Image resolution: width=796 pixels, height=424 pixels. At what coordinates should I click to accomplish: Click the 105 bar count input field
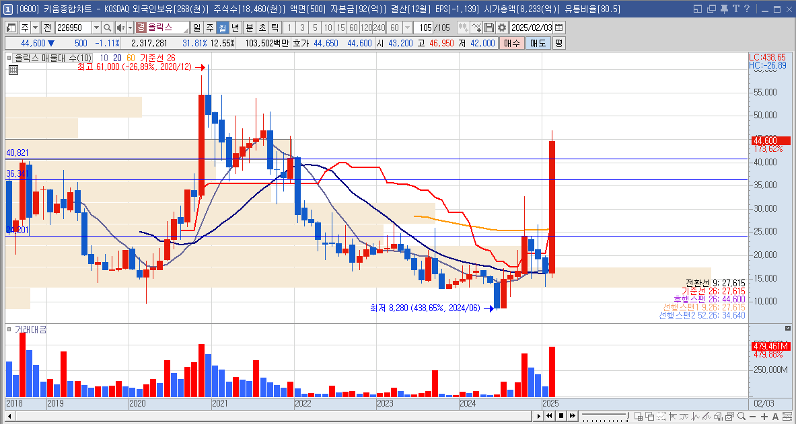(x=423, y=28)
